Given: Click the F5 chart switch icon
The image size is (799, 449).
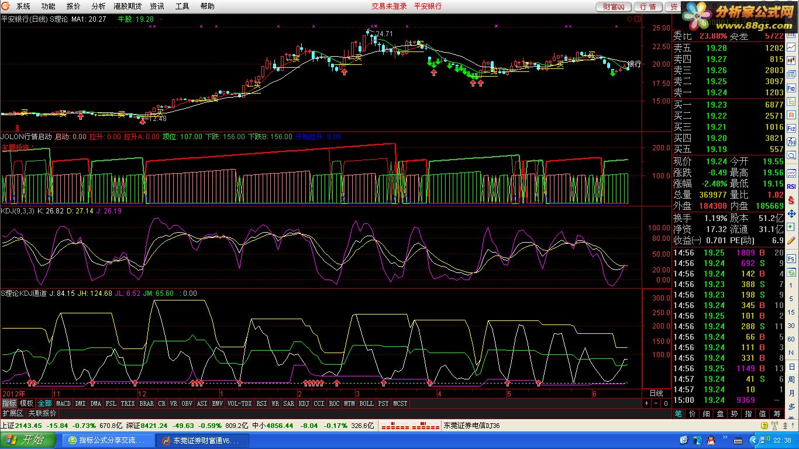Looking at the screenshot, I should [x=791, y=258].
